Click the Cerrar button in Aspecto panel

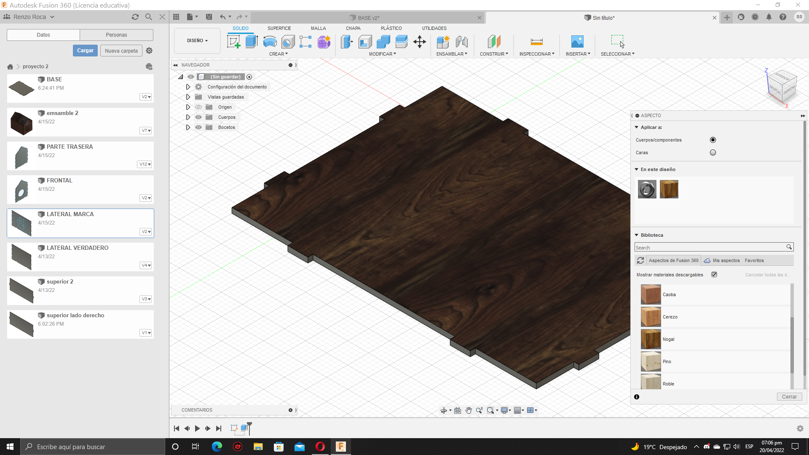tap(789, 397)
